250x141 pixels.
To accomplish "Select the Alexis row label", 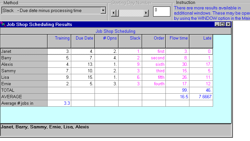I will [x=24, y=64].
